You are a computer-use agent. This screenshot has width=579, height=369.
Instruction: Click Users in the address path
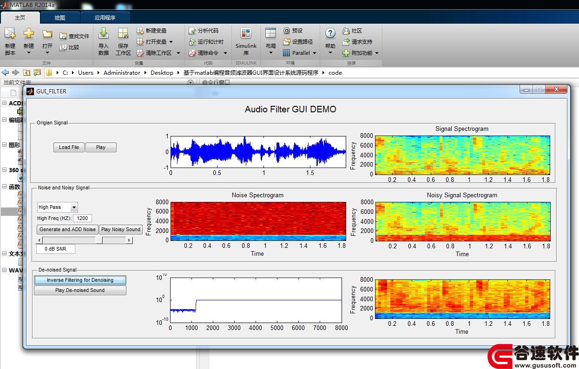[x=86, y=72]
